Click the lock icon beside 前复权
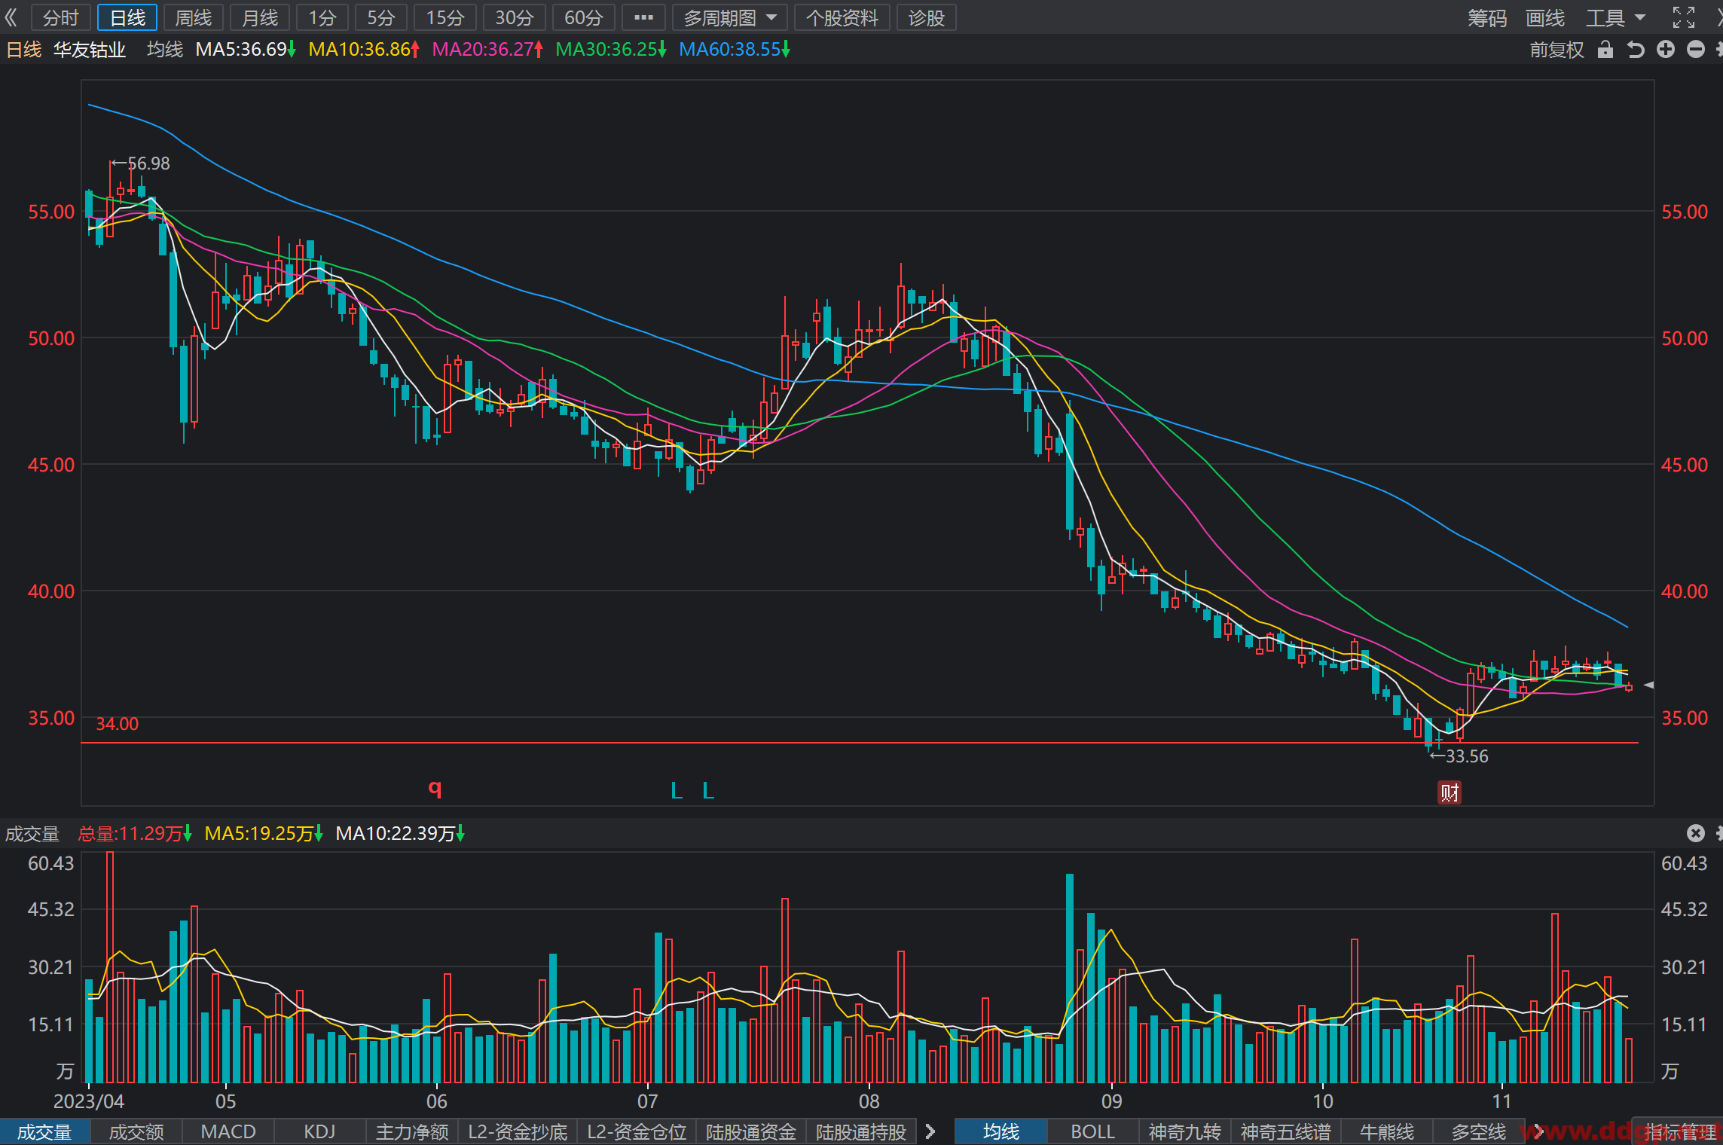The image size is (1723, 1145). (x=1605, y=50)
